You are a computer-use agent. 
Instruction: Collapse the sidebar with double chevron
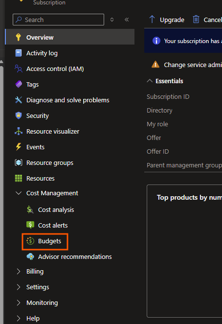(x=127, y=20)
